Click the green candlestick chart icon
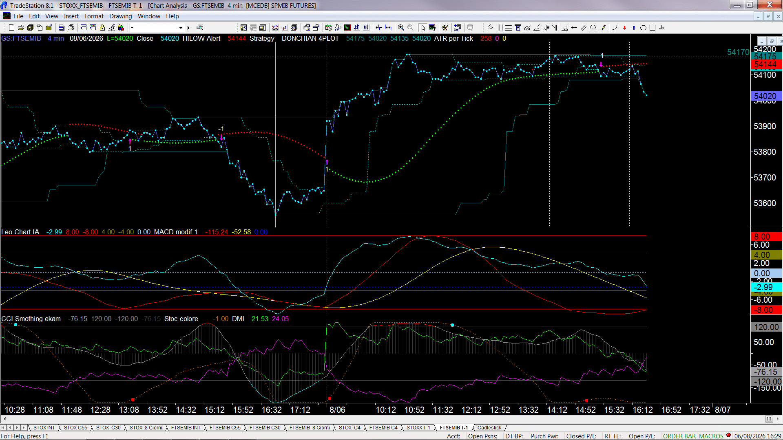The width and height of the screenshot is (783, 440). point(347,28)
